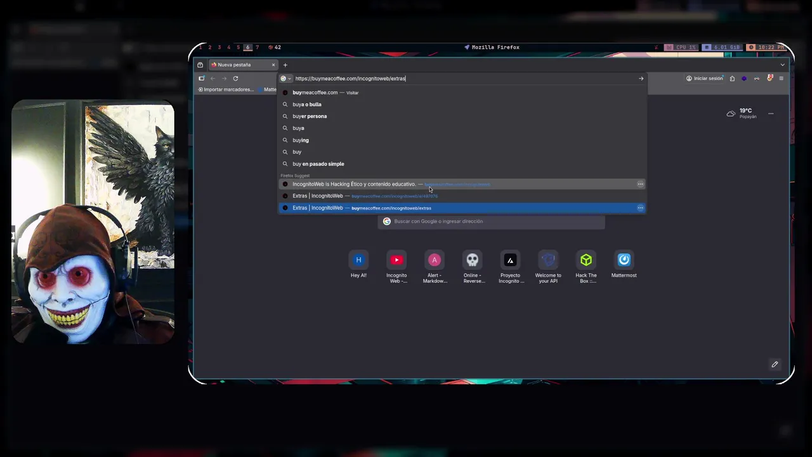Click the Go arrow in address bar
Screen dimensions: 812x457
click(x=641, y=79)
